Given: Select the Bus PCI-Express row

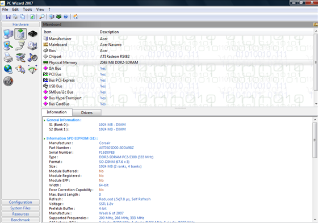Looking at the screenshot, I should (x=178, y=80).
